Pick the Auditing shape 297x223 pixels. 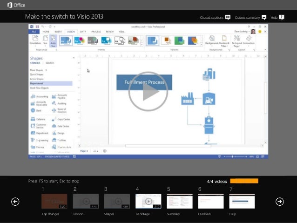tap(59, 103)
